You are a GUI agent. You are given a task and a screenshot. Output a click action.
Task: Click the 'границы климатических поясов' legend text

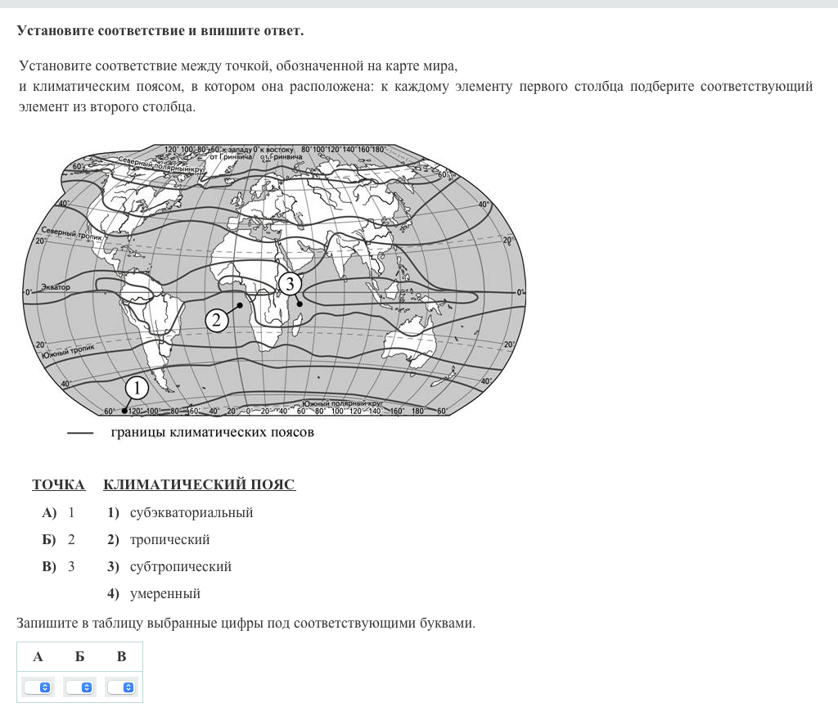coord(212,432)
